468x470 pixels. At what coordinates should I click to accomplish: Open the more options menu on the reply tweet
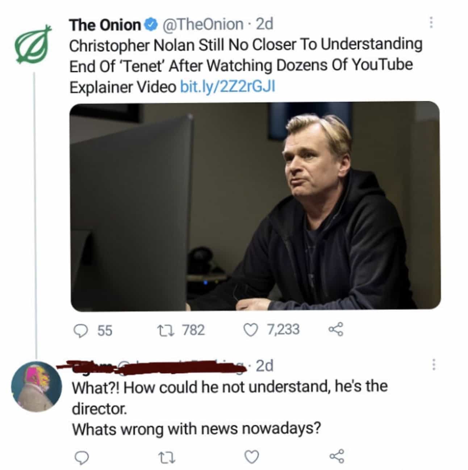[434, 364]
